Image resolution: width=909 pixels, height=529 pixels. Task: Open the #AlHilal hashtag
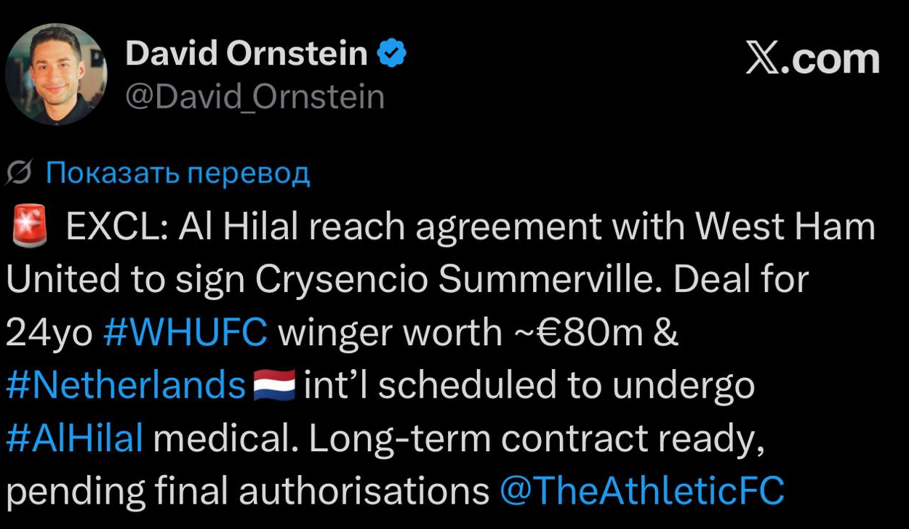[x=74, y=438]
